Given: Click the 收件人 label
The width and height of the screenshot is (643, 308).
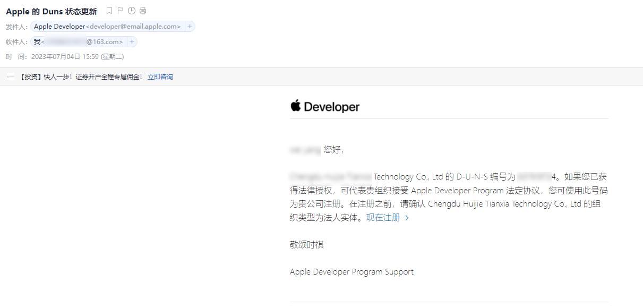Looking at the screenshot, I should point(16,42).
